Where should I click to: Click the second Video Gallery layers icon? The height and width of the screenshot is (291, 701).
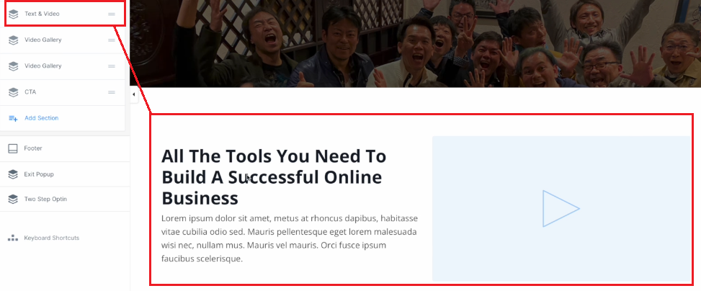pyautogui.click(x=14, y=66)
